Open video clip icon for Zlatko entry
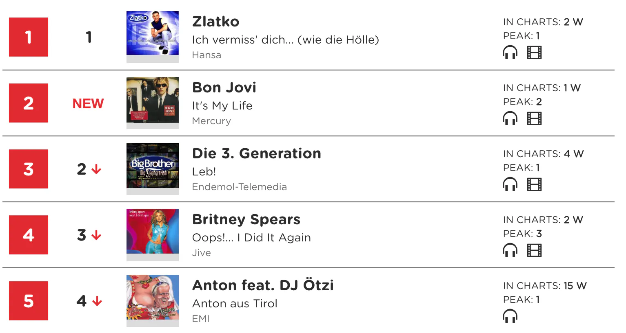 (534, 53)
